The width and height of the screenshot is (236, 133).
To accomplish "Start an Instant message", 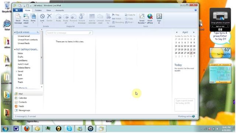I will click(x=82, y=19).
